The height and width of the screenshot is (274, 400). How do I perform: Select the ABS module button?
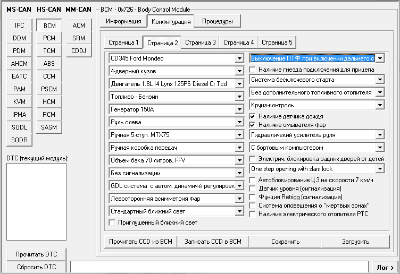pyautogui.click(x=49, y=64)
